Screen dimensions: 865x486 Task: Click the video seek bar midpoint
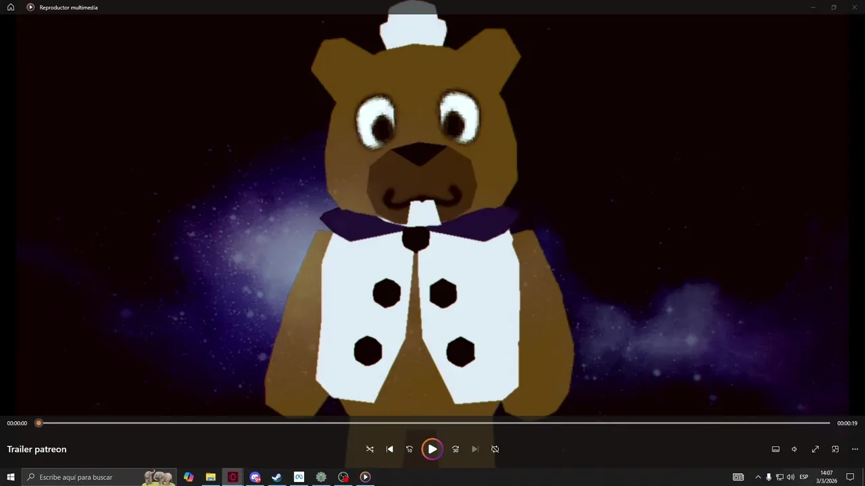[435, 423]
